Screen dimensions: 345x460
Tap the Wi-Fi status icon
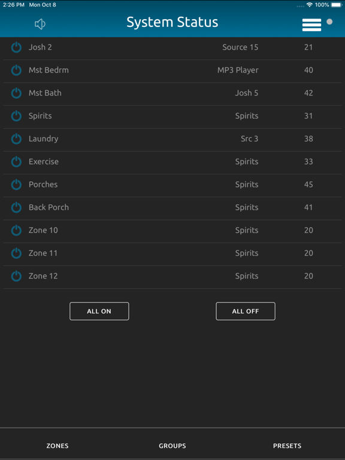coord(309,5)
